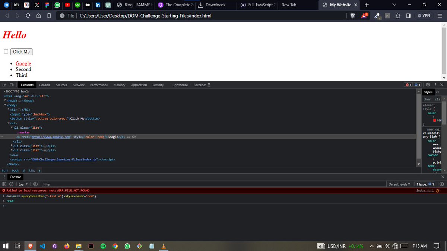Open live expression eye icon in console
Screen dimensions: 447x251
coord(36,184)
